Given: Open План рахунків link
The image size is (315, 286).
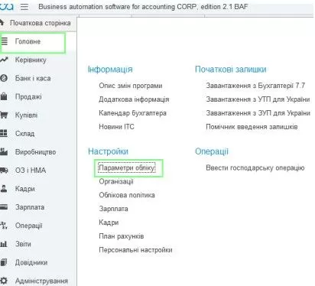Looking at the screenshot, I should pos(122,236).
